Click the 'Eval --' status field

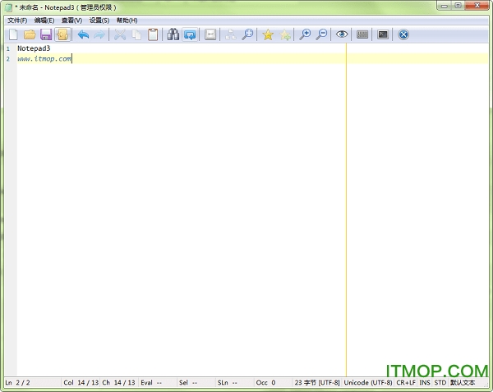(158, 383)
